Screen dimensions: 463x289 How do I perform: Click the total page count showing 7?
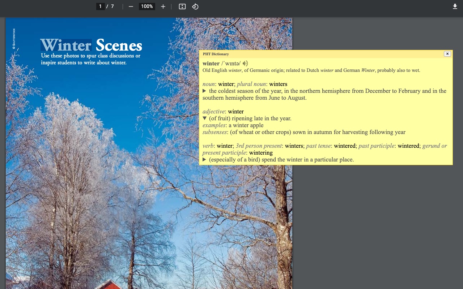click(x=112, y=6)
